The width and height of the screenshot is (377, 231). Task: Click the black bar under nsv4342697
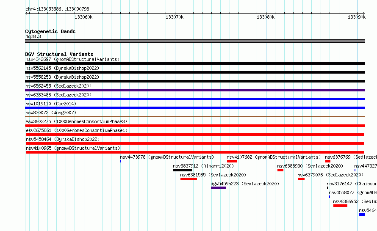(x=195, y=63)
